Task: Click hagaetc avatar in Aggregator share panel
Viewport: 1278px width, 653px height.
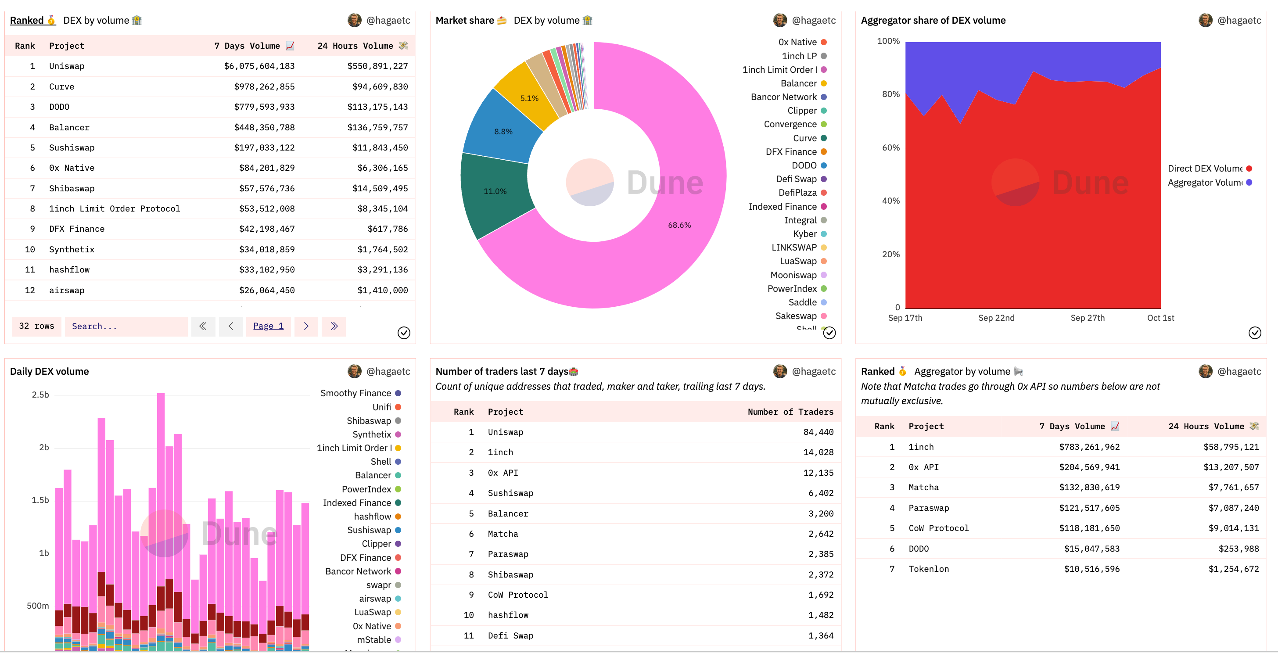Action: tap(1206, 20)
